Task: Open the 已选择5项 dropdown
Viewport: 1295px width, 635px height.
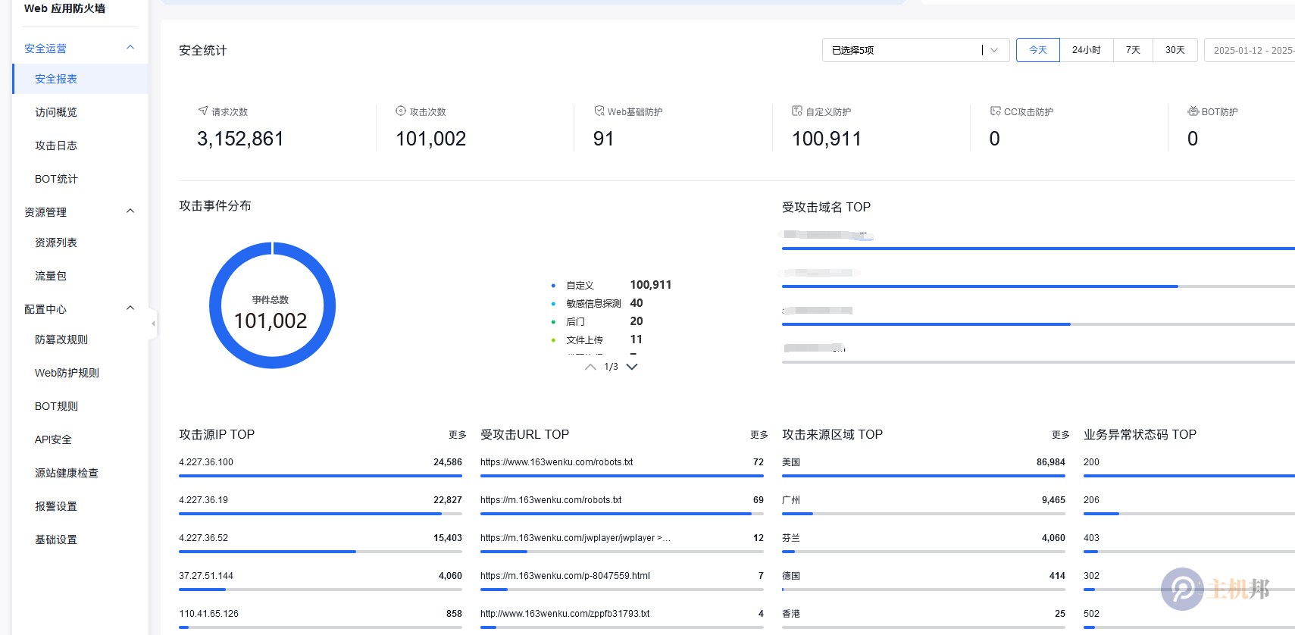Action: (915, 50)
